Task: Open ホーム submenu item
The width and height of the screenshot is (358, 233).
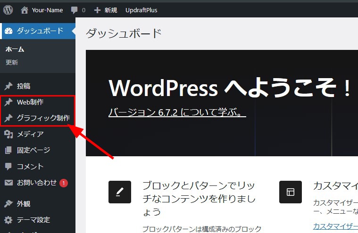Action: tap(15, 49)
